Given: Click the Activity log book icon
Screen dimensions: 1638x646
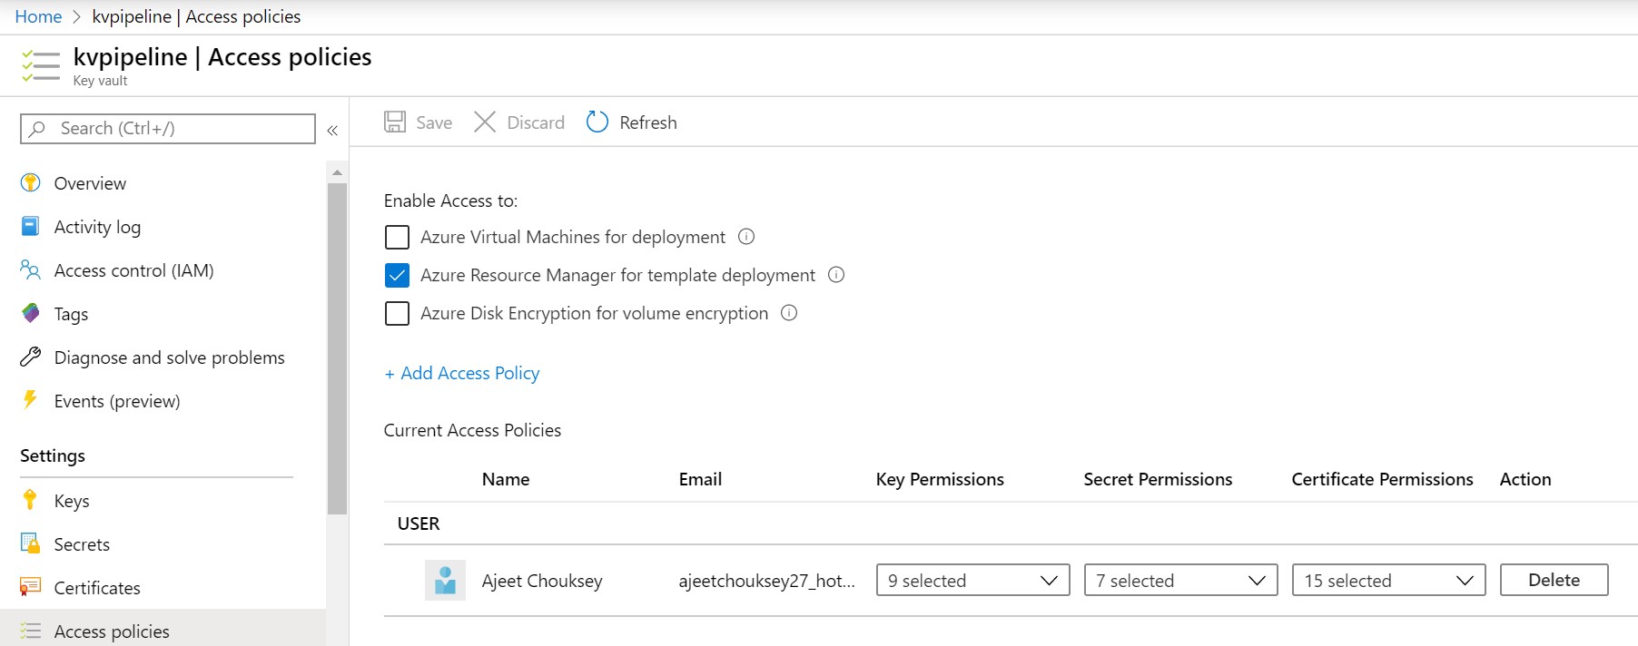Looking at the screenshot, I should click(x=30, y=226).
